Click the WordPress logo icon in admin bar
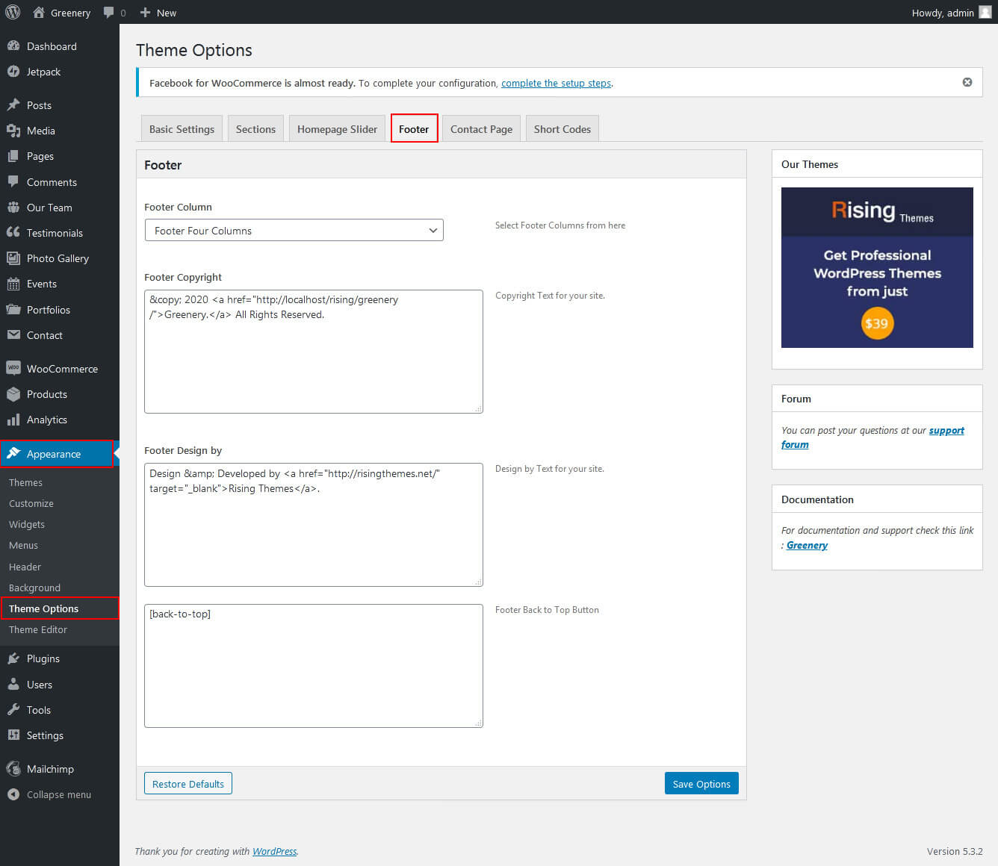Screen dimensions: 998x866 click(13, 12)
